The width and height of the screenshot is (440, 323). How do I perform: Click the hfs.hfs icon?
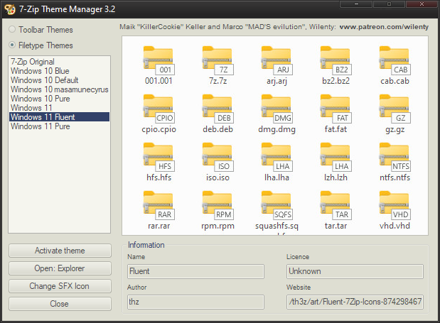point(159,158)
